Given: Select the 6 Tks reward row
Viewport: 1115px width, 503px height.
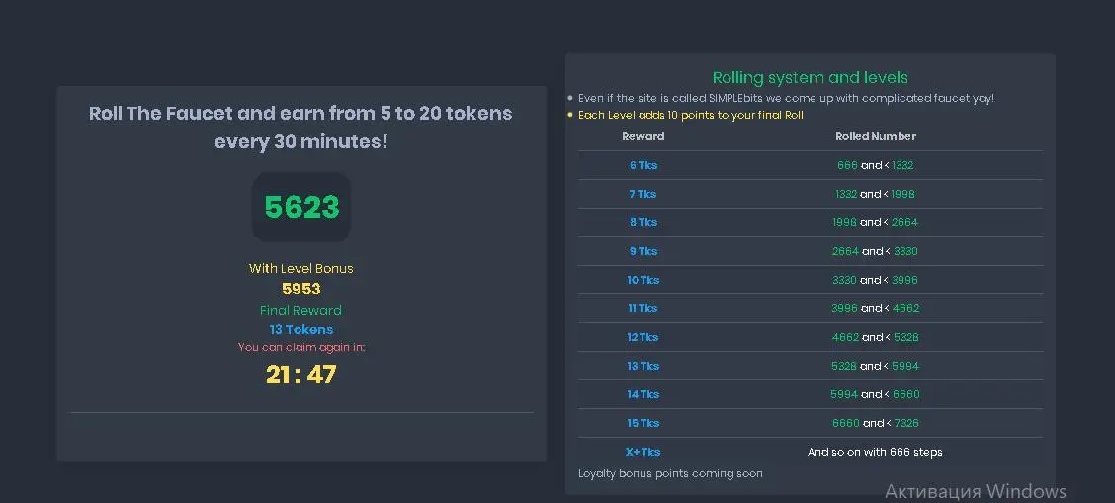Looking at the screenshot, I should (810, 165).
